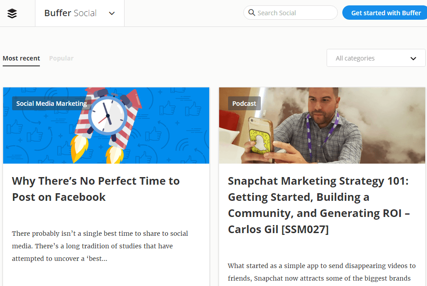Focus the Search Social input field
Screen dimensions: 427x286
pos(295,13)
